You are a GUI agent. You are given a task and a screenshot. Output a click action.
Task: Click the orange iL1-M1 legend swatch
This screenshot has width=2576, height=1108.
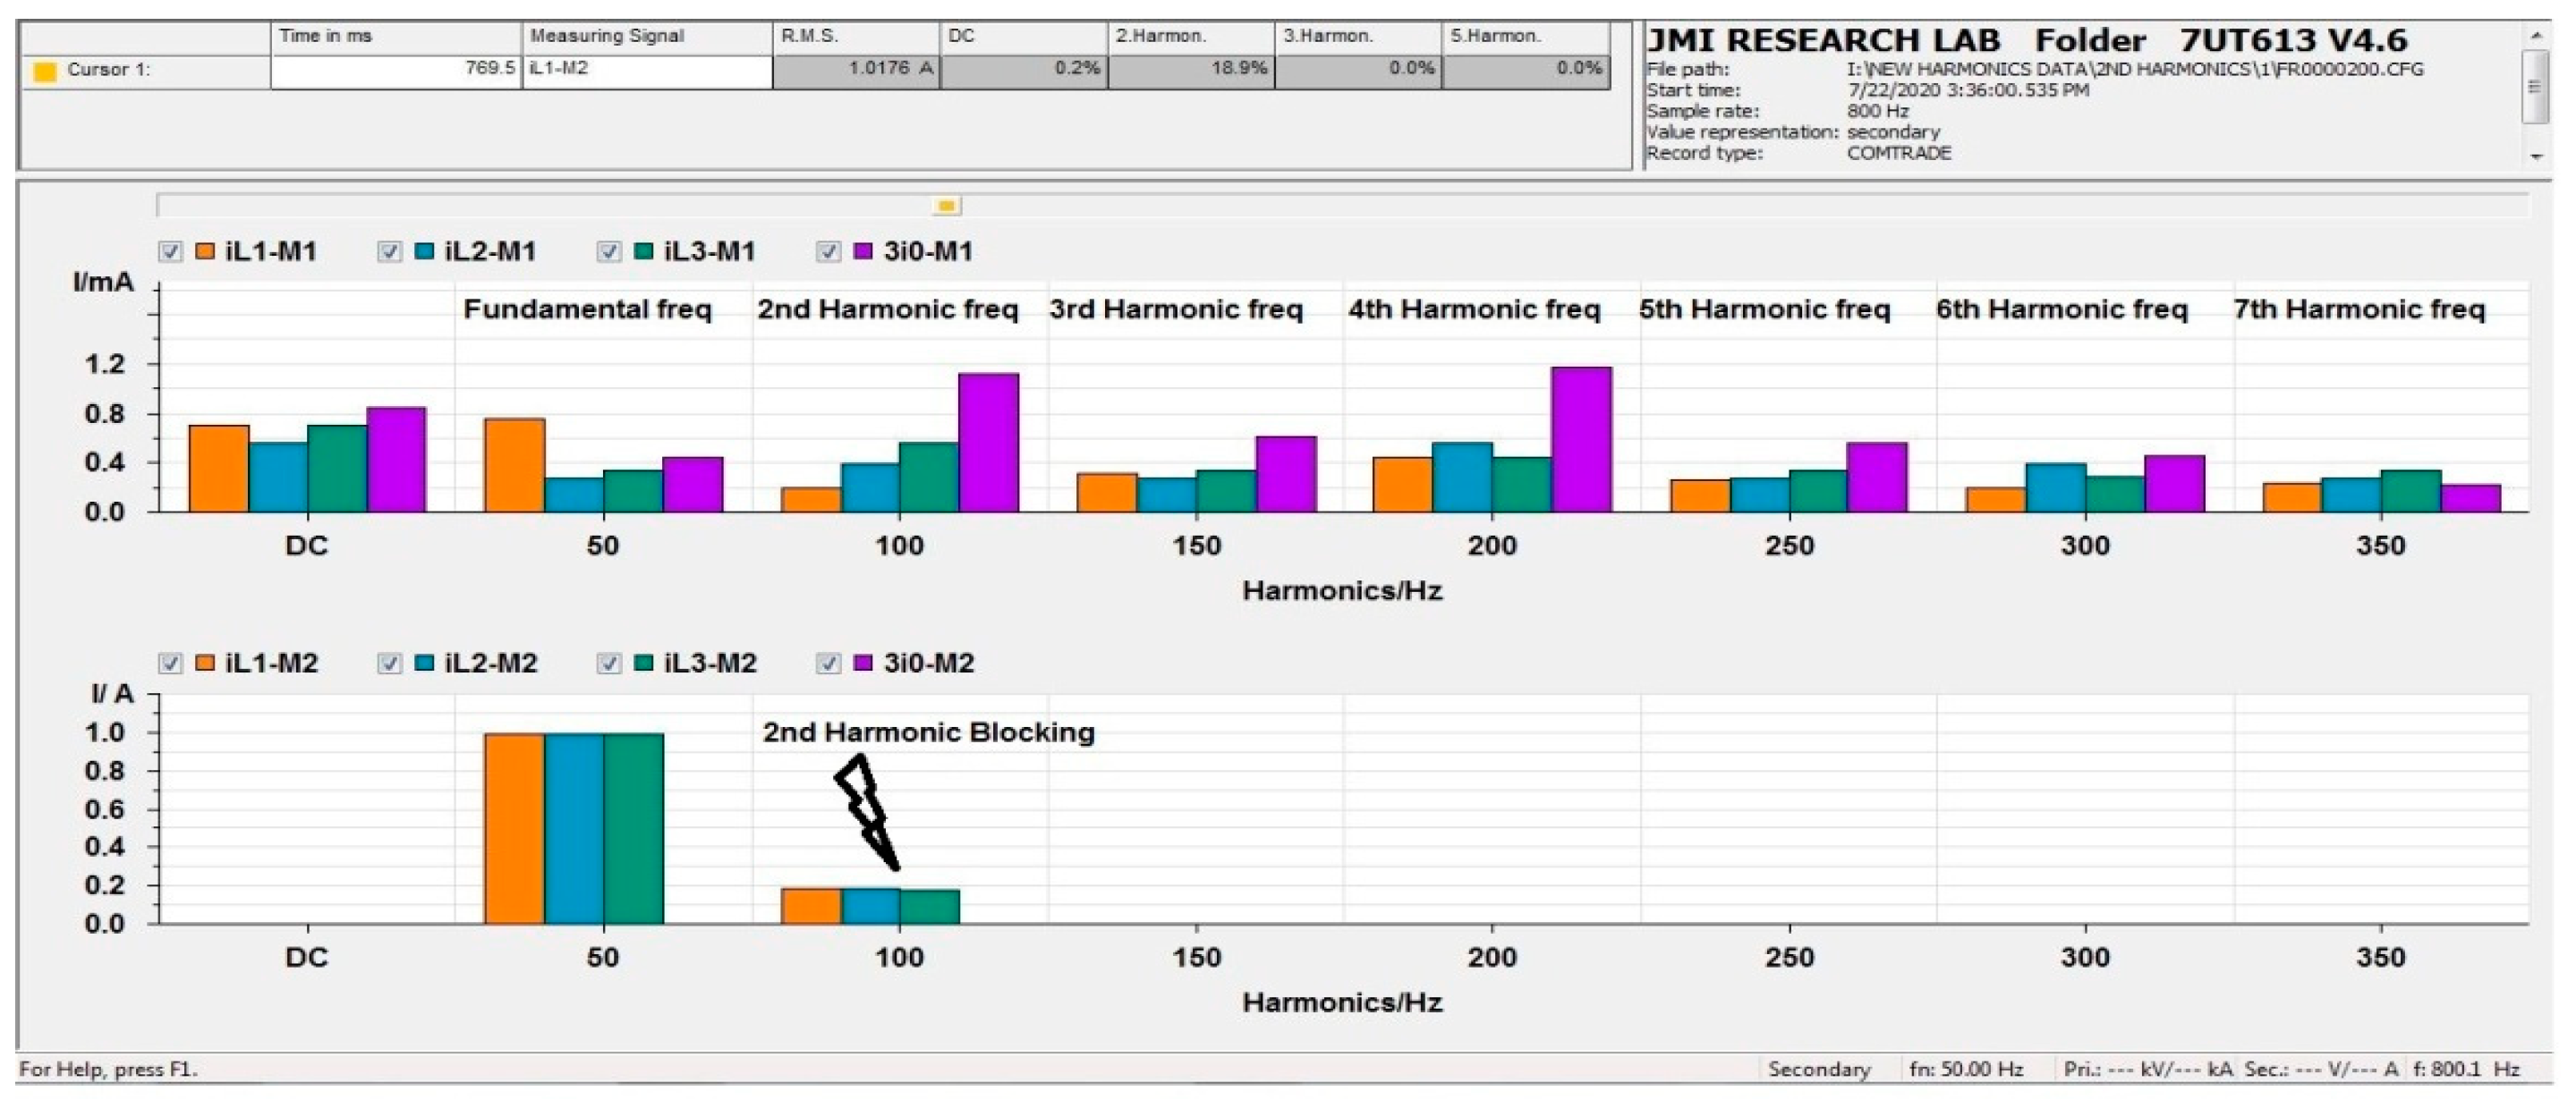(205, 252)
